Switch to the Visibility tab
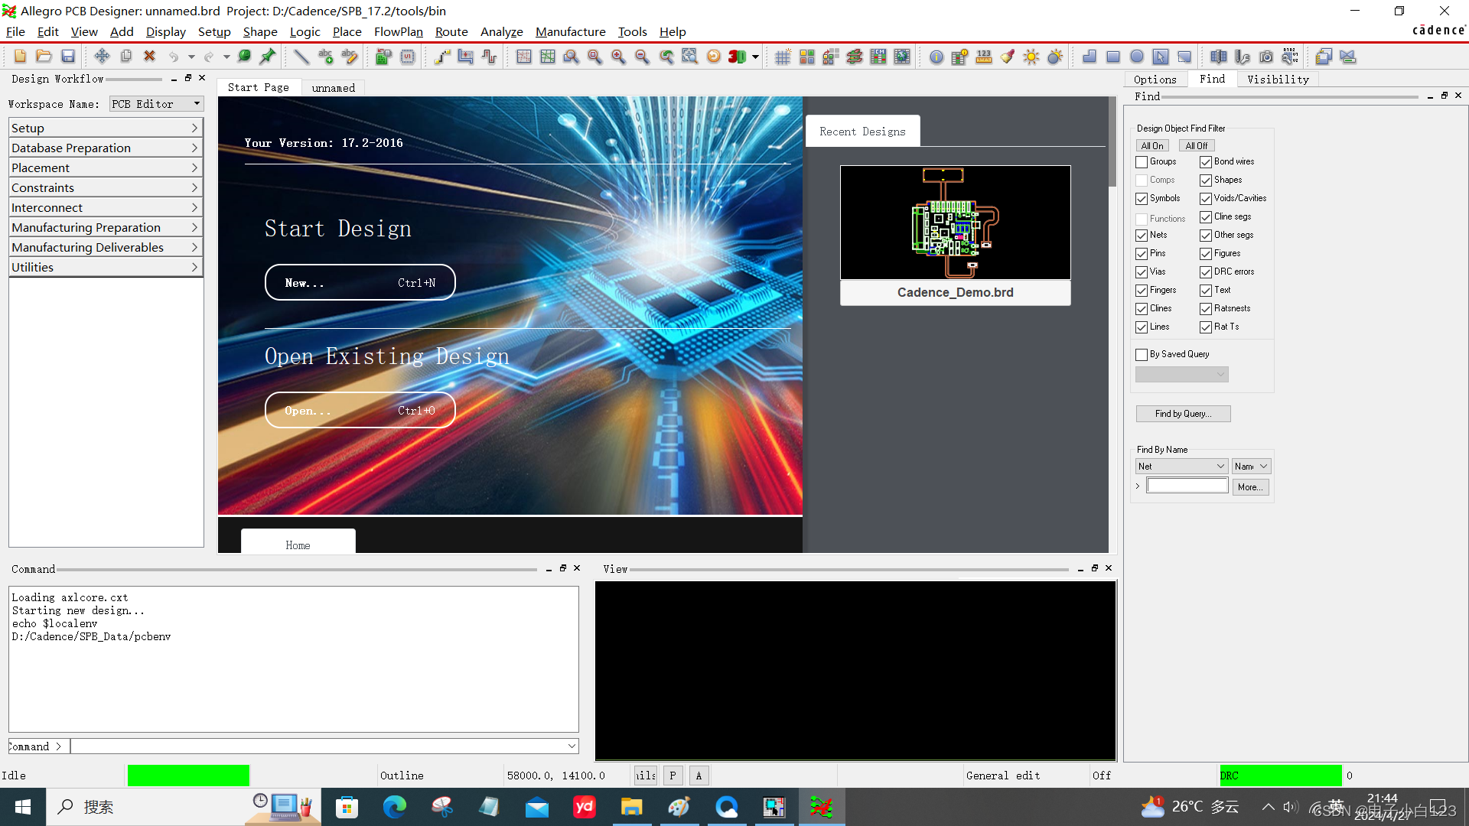 (x=1277, y=79)
